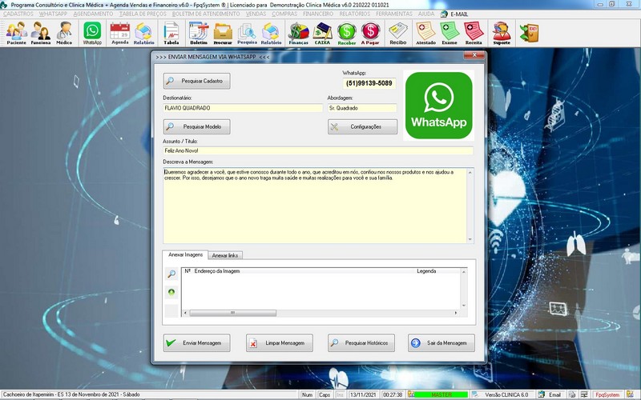Select the Anexar Imagens tab

point(185,254)
